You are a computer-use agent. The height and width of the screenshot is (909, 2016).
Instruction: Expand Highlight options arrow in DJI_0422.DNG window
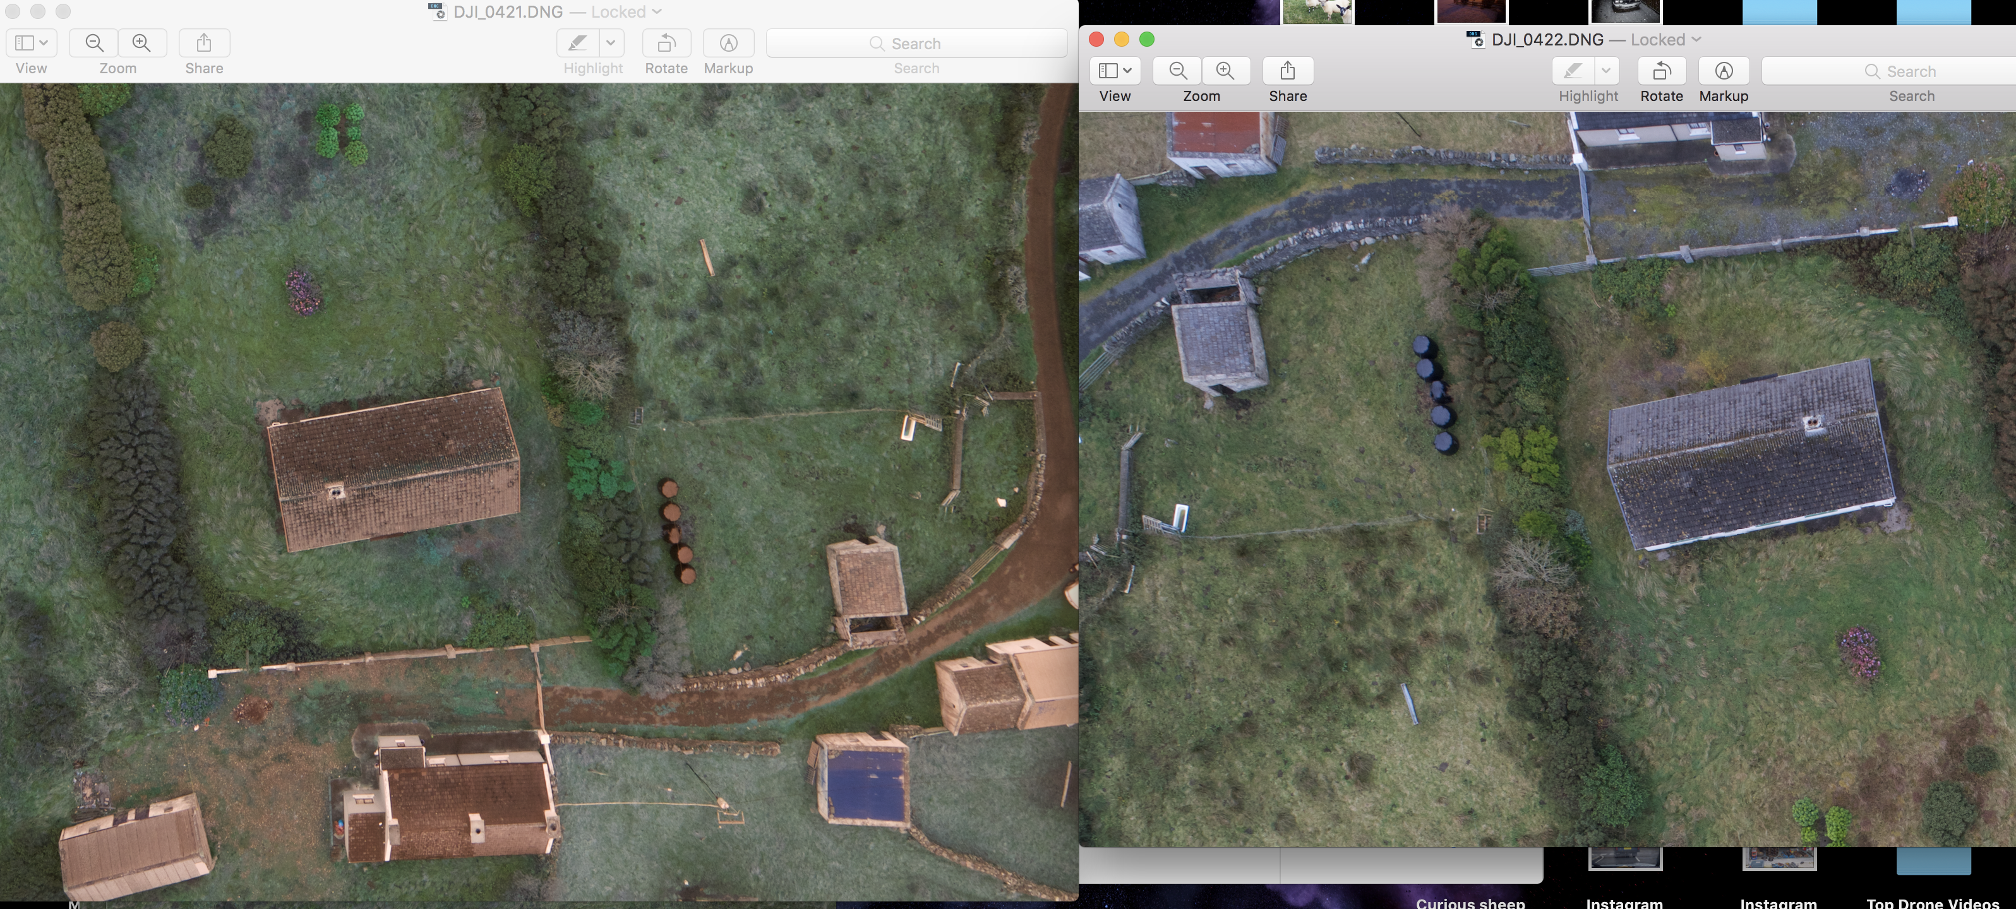tap(1607, 71)
